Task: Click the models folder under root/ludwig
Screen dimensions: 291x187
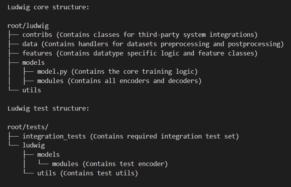Action: click(33, 62)
